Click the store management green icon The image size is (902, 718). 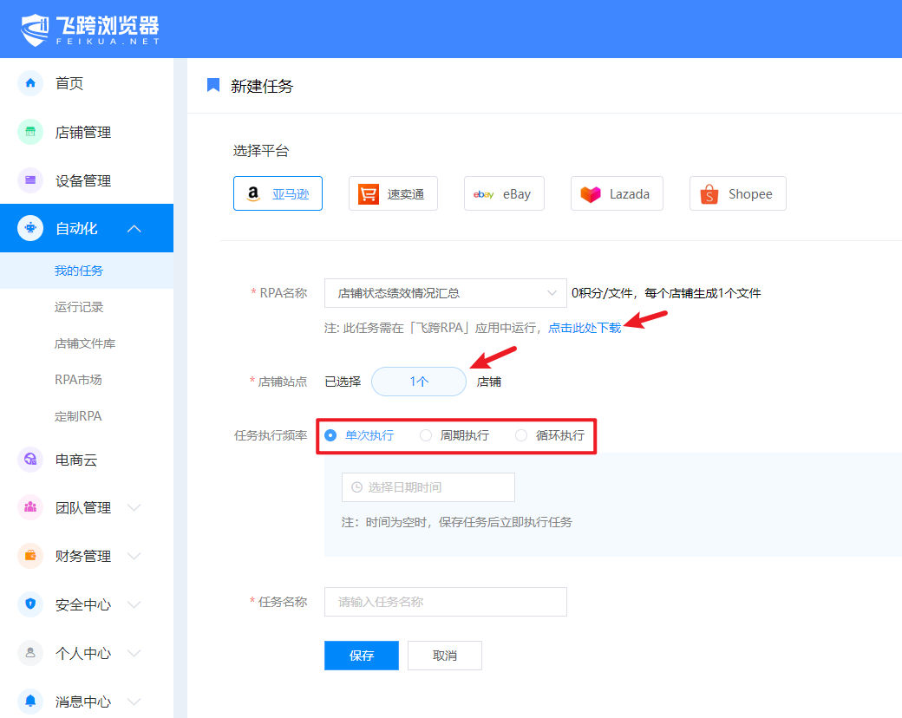pyautogui.click(x=30, y=132)
